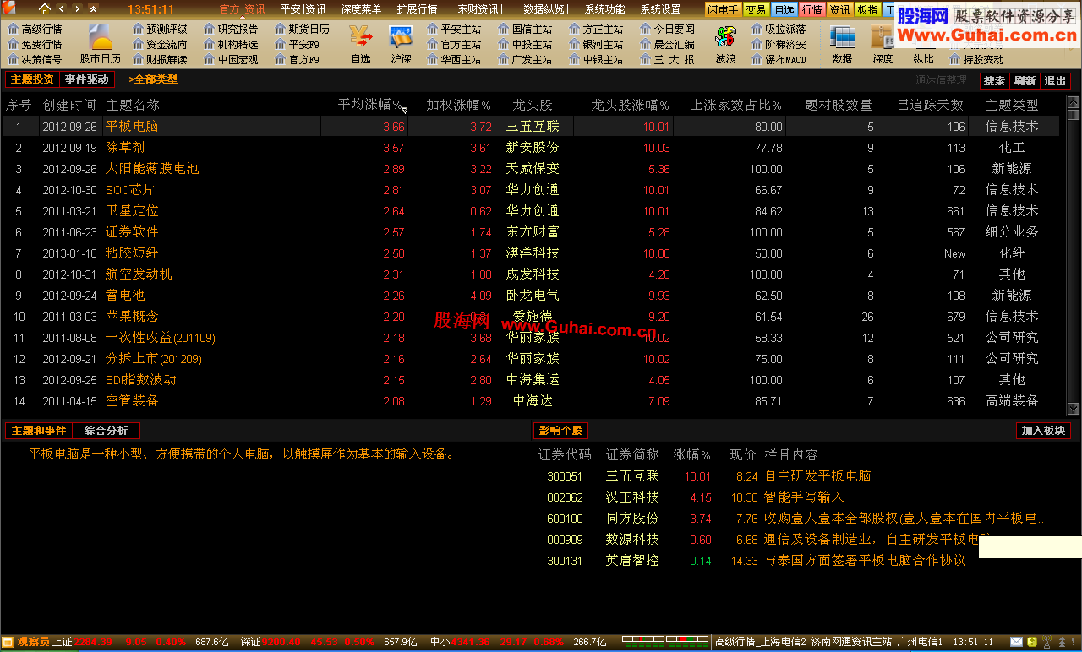Switch to 板指 tab
The width and height of the screenshot is (1082, 652).
pyautogui.click(x=866, y=9)
